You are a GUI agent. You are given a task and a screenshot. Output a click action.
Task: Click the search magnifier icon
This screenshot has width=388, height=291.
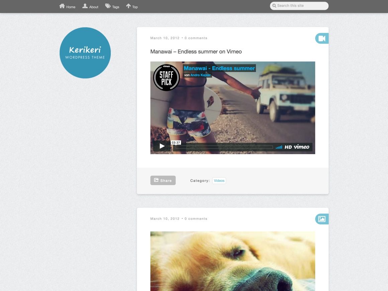tap(274, 6)
